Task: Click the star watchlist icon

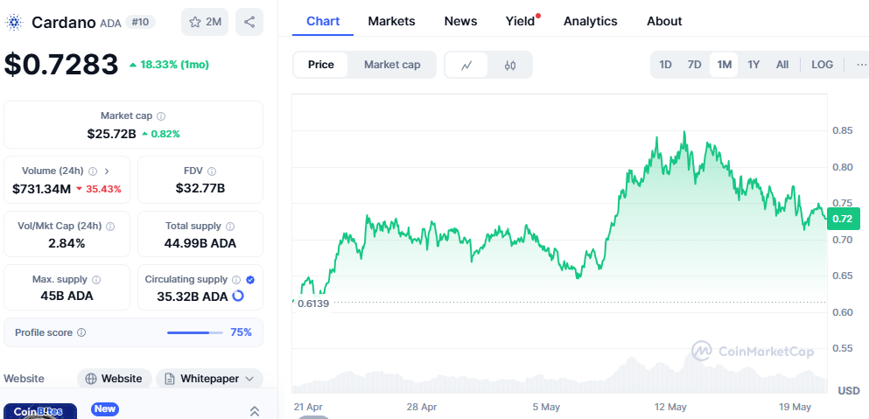Action: (195, 22)
